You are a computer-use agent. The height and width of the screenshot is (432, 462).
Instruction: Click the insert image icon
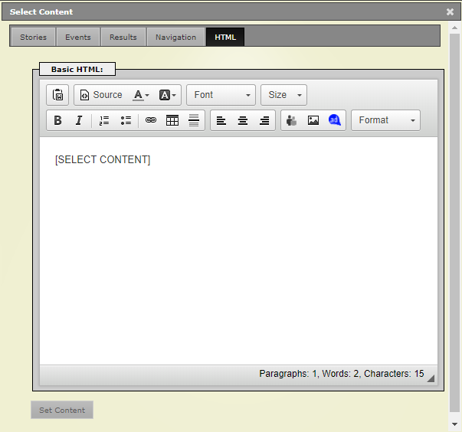click(313, 120)
